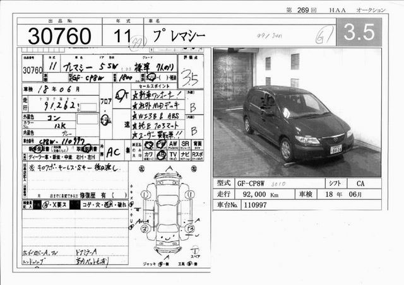Click the 3.5 grade badge

(359, 32)
